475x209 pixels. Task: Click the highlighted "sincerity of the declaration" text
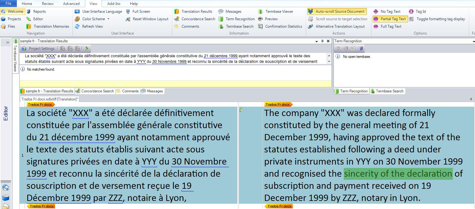[x=398, y=174]
